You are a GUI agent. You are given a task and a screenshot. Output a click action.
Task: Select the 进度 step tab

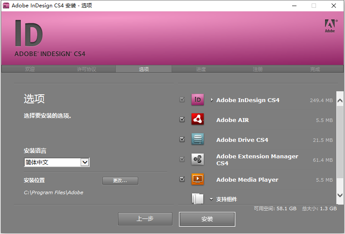[201, 69]
